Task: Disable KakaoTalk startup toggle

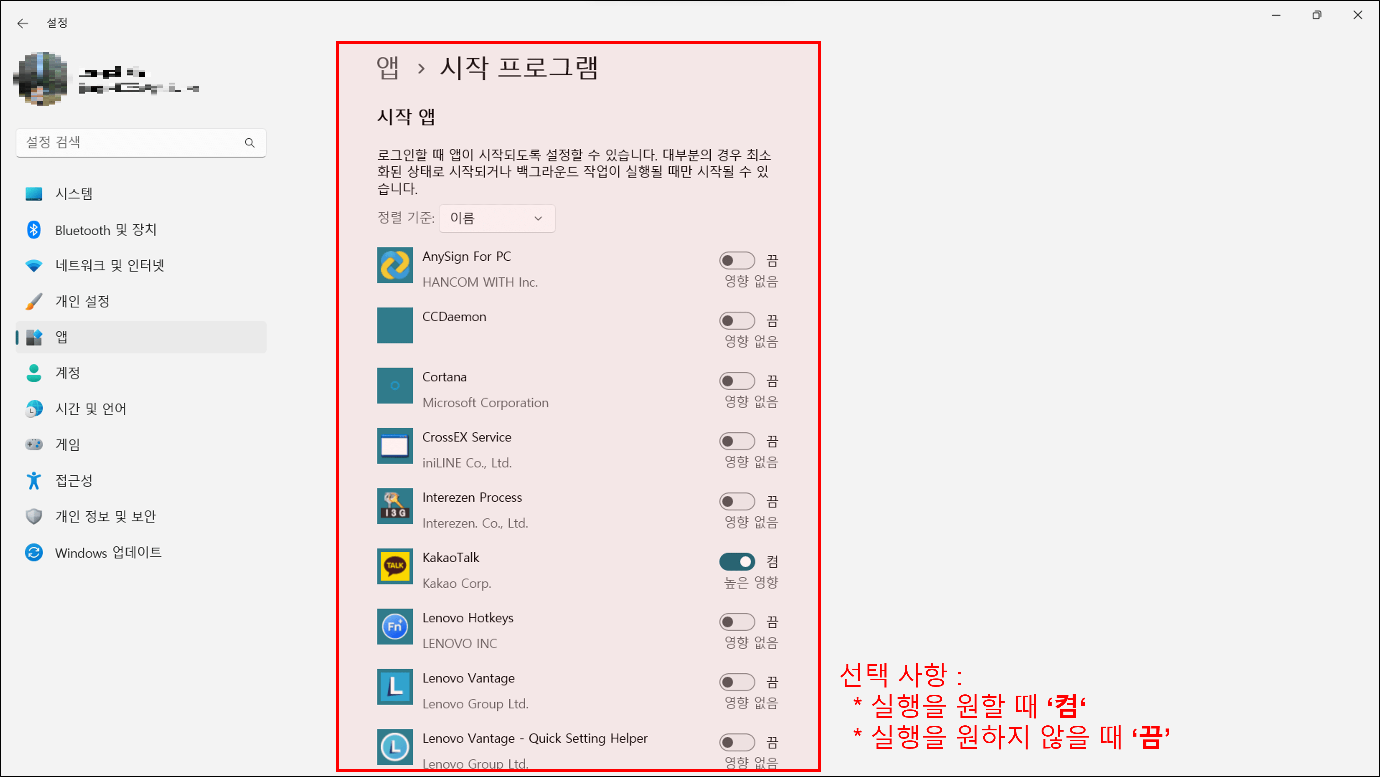Action: (737, 562)
